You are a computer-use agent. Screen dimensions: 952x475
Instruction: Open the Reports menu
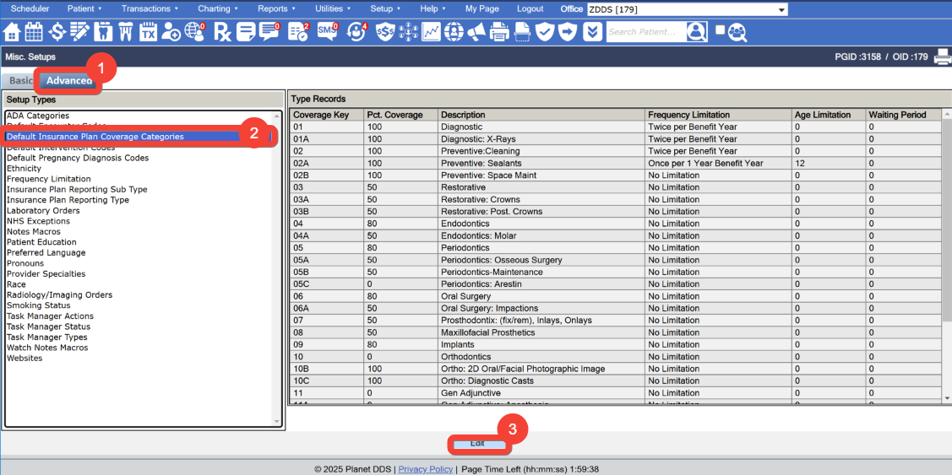pyautogui.click(x=276, y=9)
